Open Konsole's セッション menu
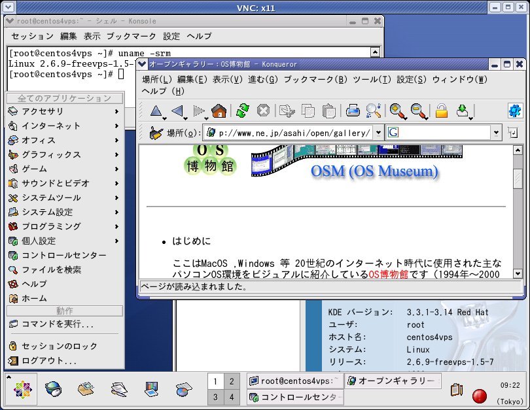 click(x=32, y=36)
